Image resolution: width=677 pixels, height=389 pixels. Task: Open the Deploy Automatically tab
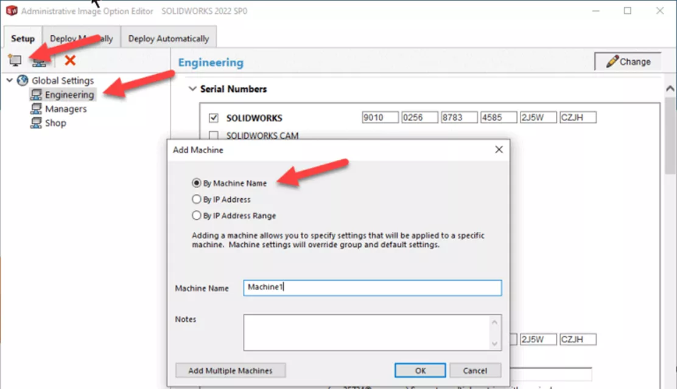pos(169,38)
